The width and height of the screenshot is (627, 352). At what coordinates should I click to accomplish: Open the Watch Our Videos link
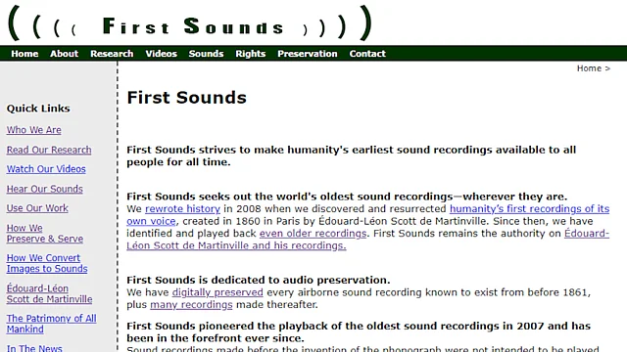pos(46,169)
